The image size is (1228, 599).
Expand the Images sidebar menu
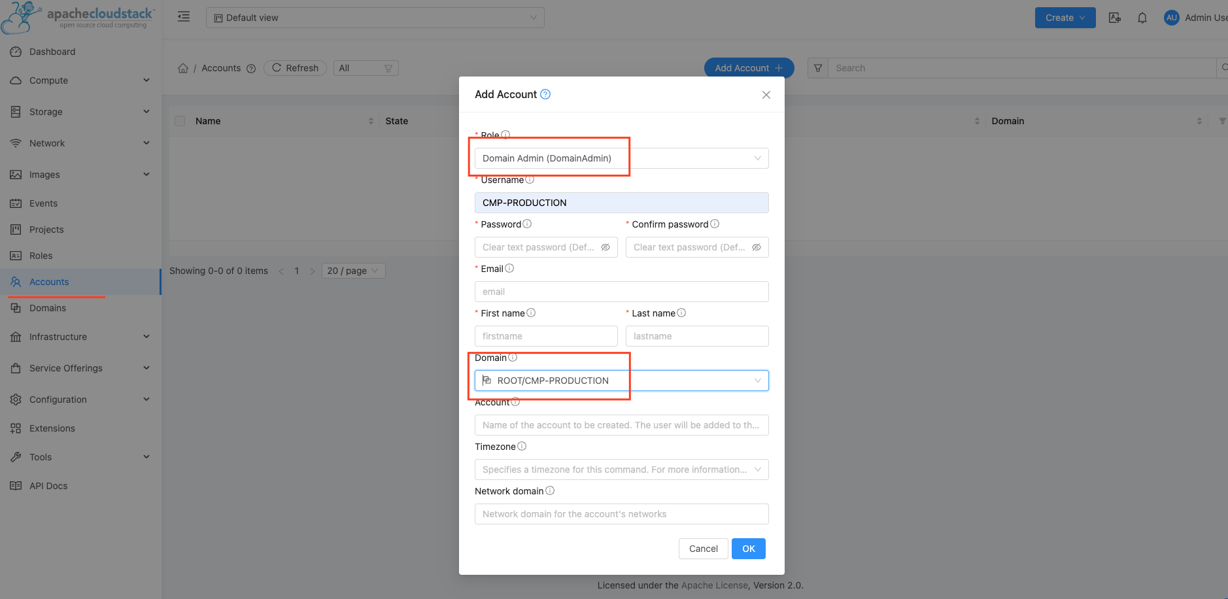click(x=80, y=175)
